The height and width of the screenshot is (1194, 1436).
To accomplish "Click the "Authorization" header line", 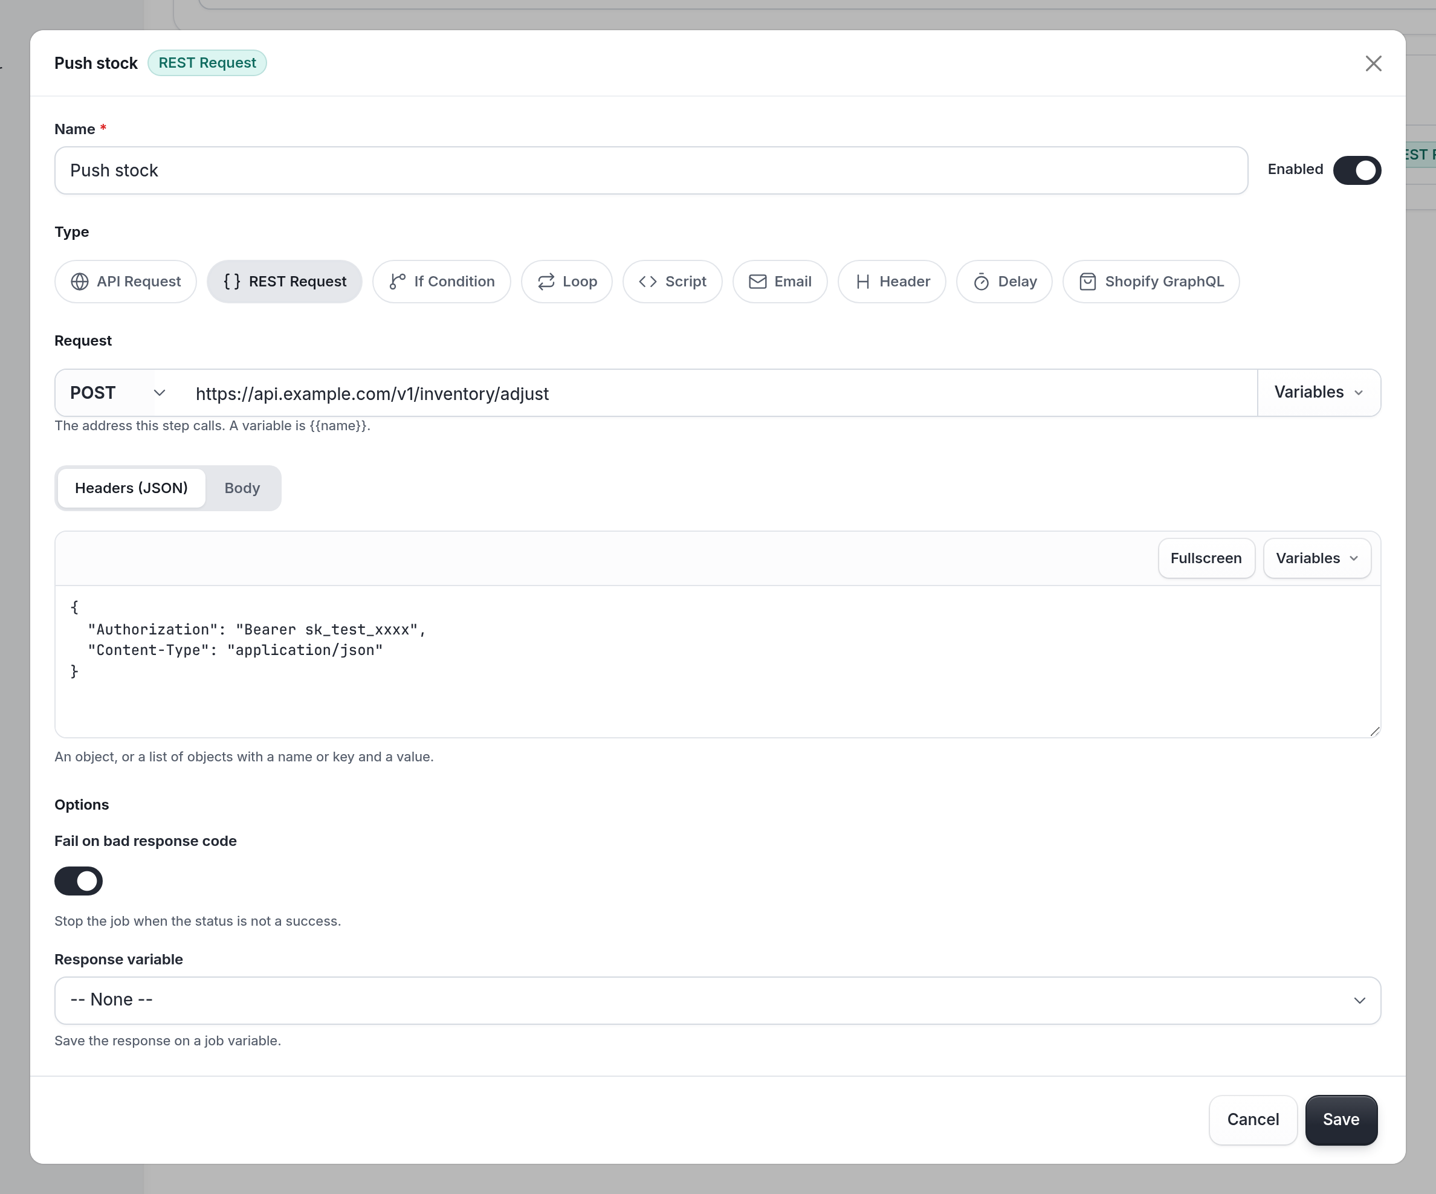I will click(x=257, y=630).
